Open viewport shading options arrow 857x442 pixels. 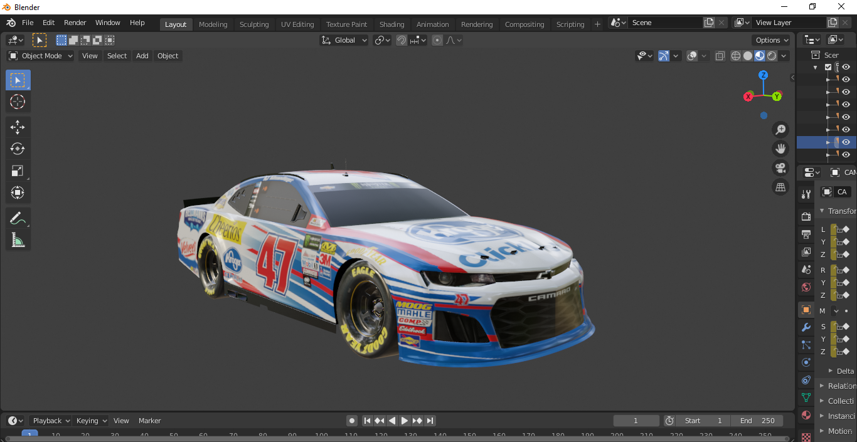coord(785,56)
